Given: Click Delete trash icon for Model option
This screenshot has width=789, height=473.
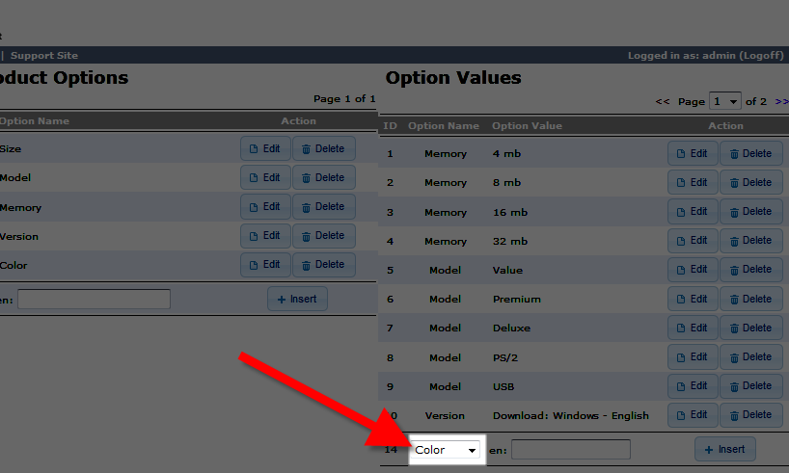Looking at the screenshot, I should 308,178.
